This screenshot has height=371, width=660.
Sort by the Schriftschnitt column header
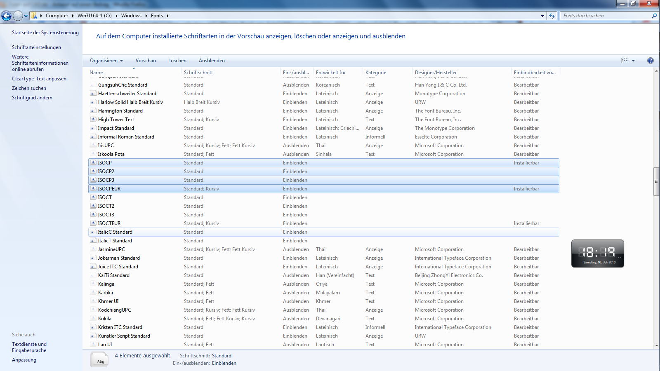point(231,73)
